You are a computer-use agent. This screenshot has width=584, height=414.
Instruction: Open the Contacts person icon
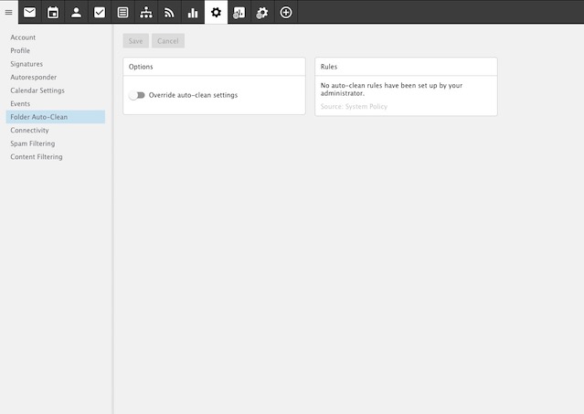pos(77,12)
